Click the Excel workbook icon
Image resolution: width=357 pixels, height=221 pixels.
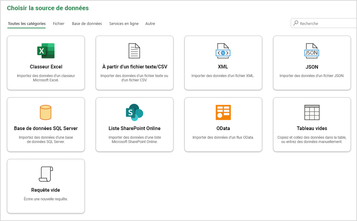point(46,51)
